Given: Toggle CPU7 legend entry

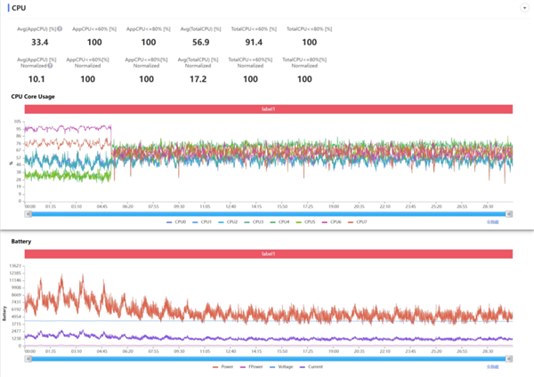Looking at the screenshot, I should tap(357, 222).
